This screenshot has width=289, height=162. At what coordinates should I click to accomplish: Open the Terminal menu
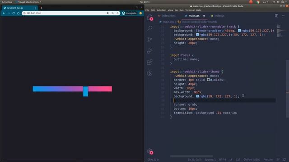pos(190,10)
